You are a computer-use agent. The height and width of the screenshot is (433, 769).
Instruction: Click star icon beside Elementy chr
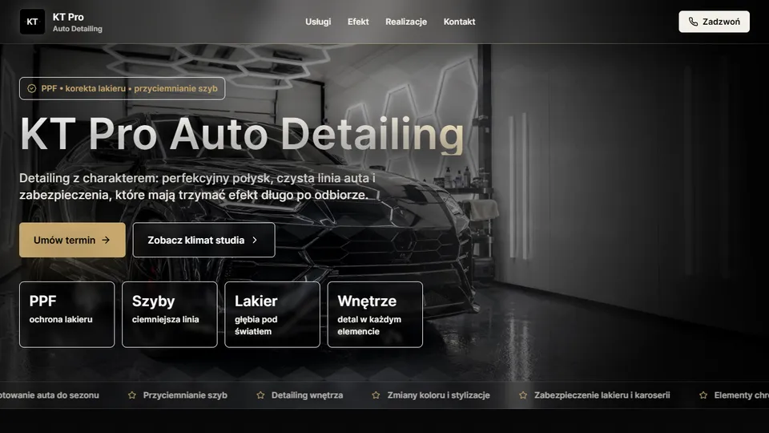coord(703,395)
